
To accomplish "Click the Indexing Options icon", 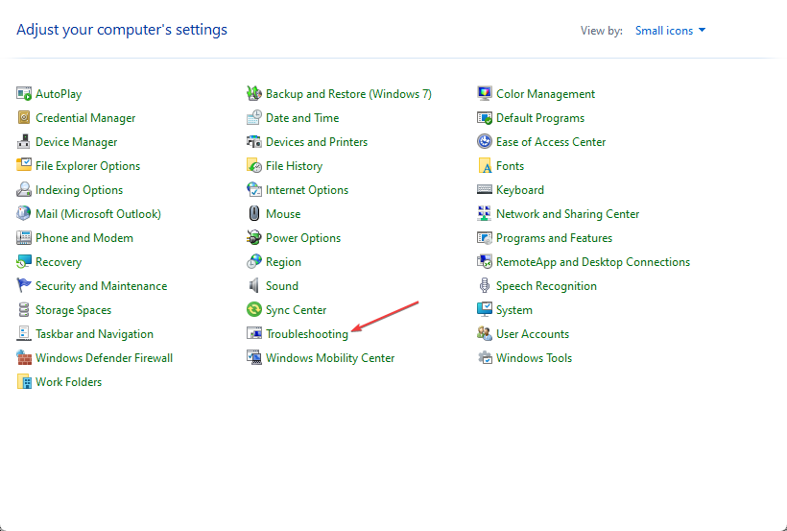I will 24,190.
